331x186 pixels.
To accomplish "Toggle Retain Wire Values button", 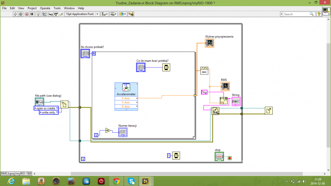I will [44, 14].
